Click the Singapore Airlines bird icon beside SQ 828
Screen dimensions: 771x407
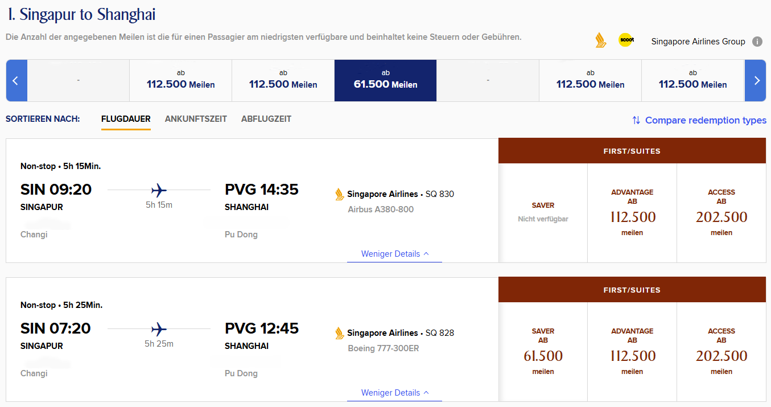point(340,332)
